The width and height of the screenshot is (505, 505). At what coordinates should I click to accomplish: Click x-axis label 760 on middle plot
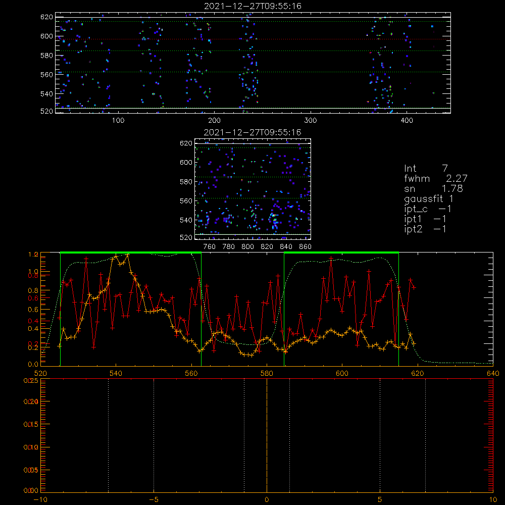click(210, 247)
